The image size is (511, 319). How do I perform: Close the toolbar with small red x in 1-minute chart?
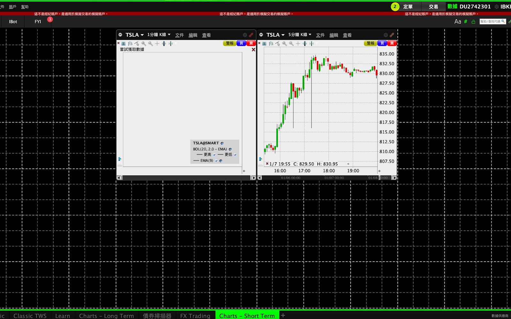(118, 43)
